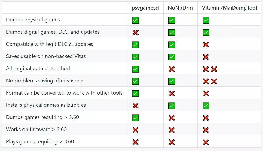Click psvgamesd checkmark for Dumps physical games
Image resolution: width=263 pixels, height=151 pixels.
135,20
